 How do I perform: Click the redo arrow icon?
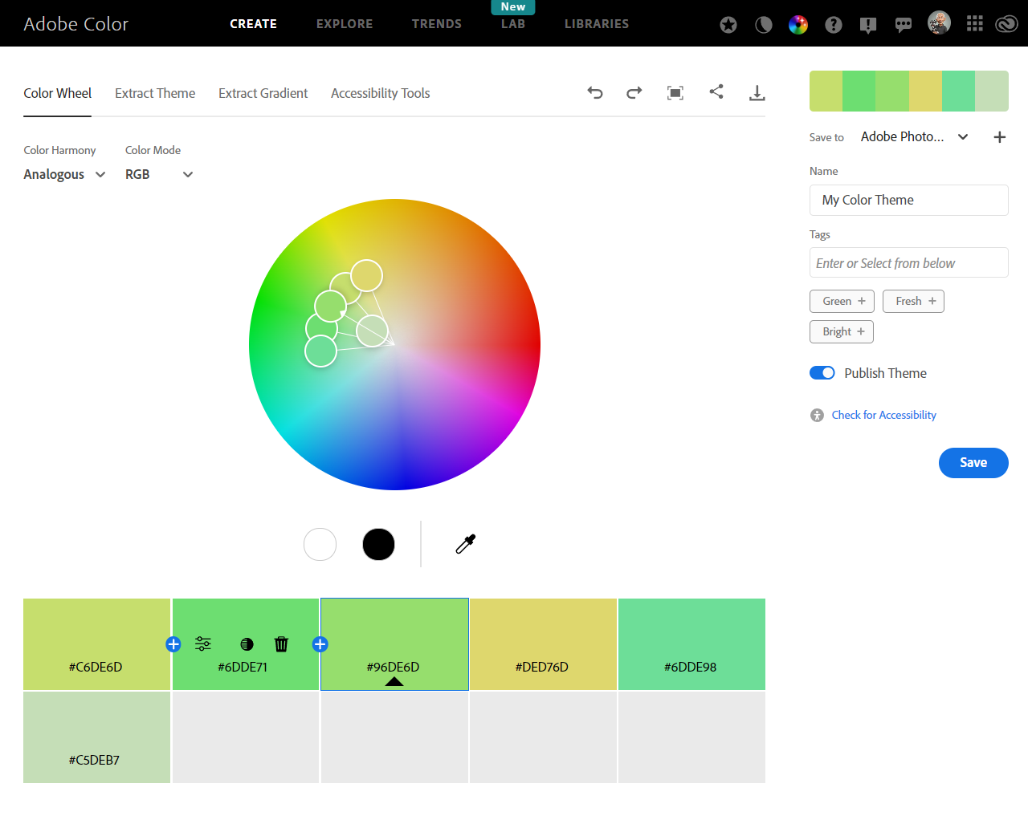pos(634,93)
